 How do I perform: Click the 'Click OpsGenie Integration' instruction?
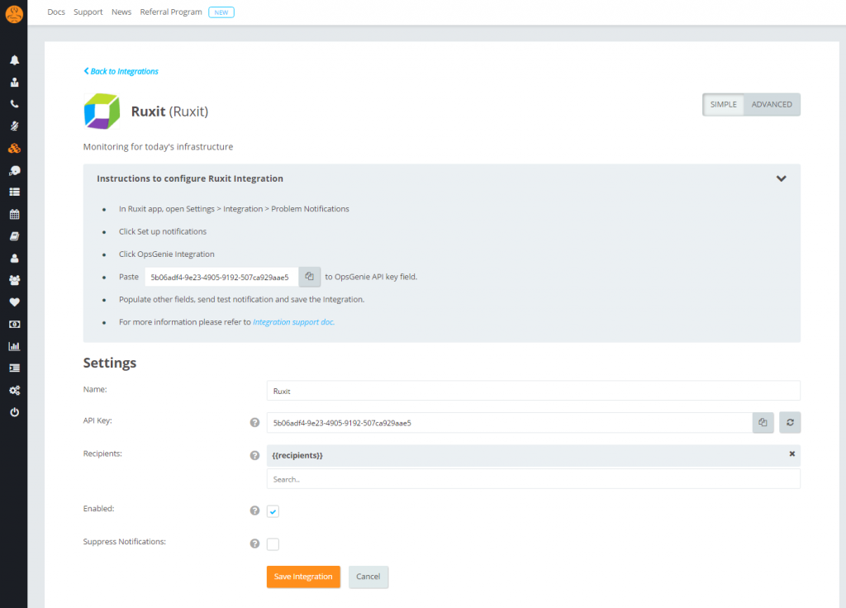click(167, 254)
